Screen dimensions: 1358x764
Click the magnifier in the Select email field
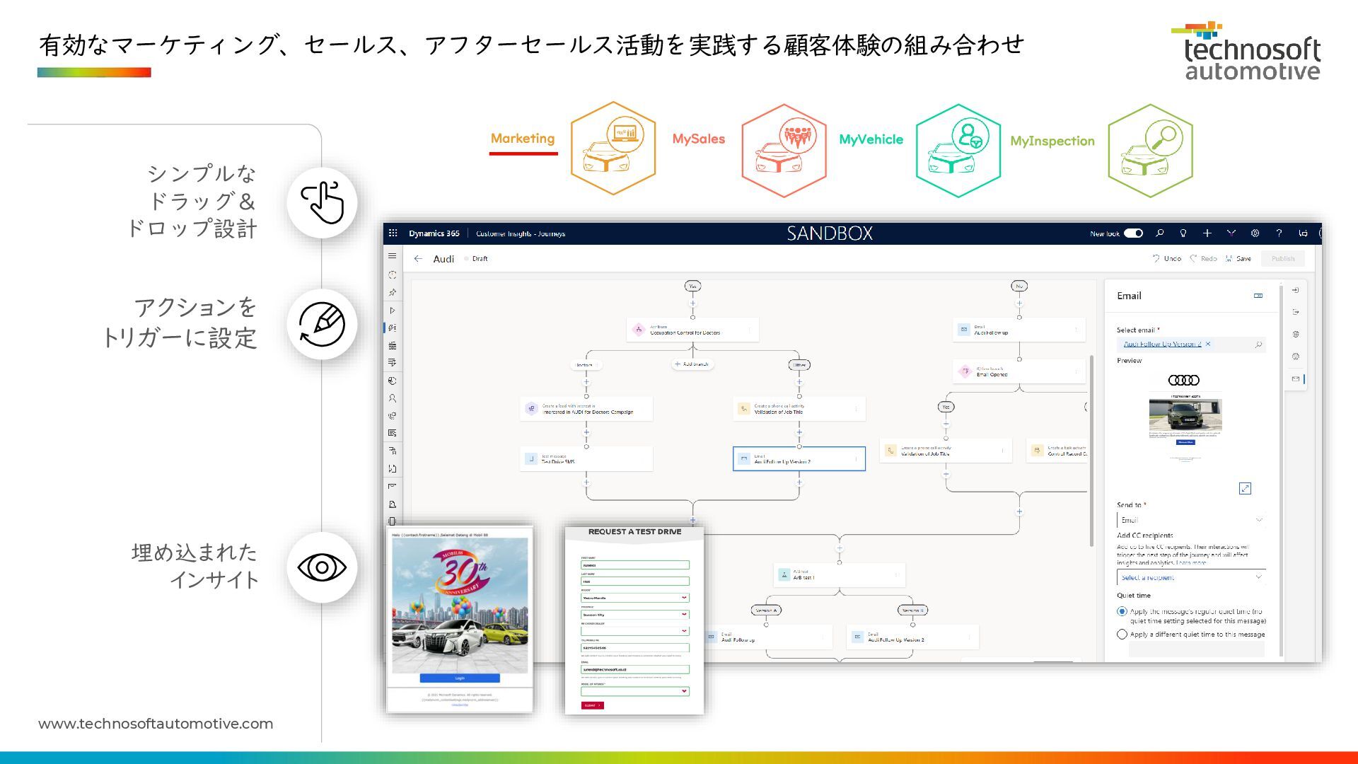tap(1258, 345)
